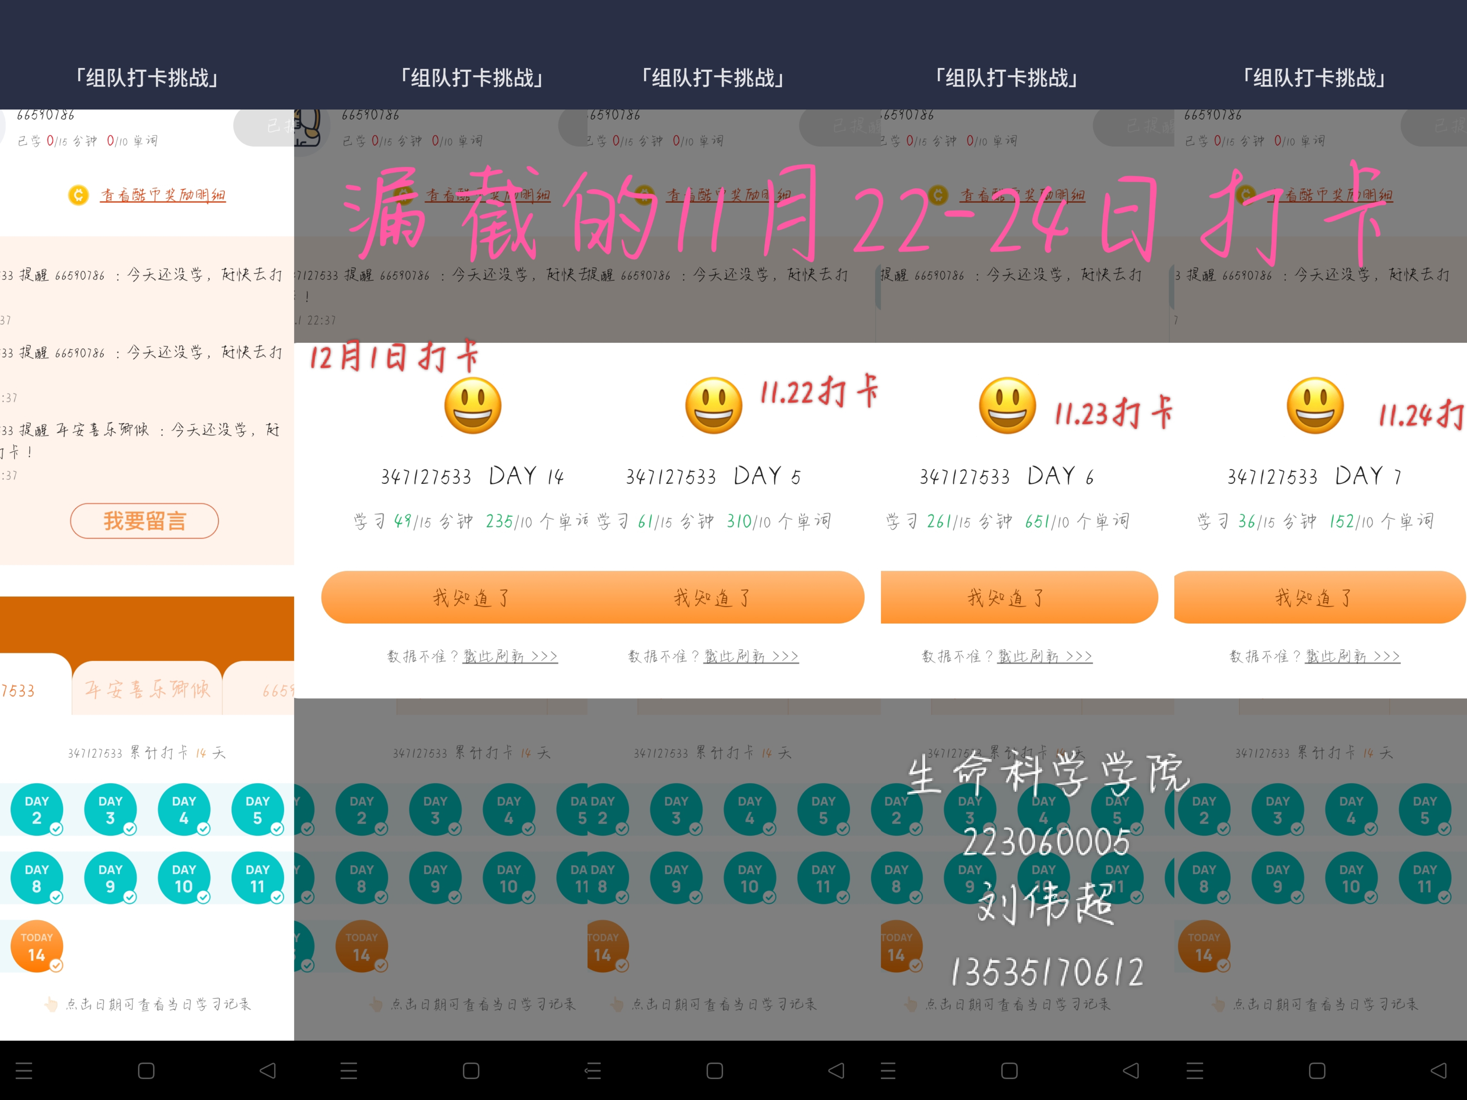Tap the DAY 3 check-in circle in leftmost panel
The image size is (1467, 1100).
coord(111,810)
